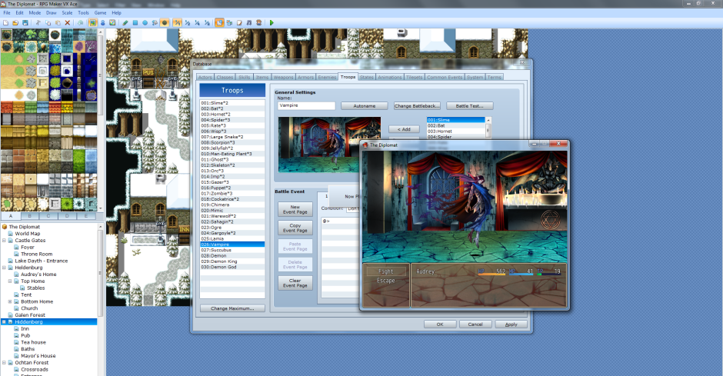The width and height of the screenshot is (723, 376).
Task: Create a new project via toolbar icon
Action: pyautogui.click(x=5, y=22)
